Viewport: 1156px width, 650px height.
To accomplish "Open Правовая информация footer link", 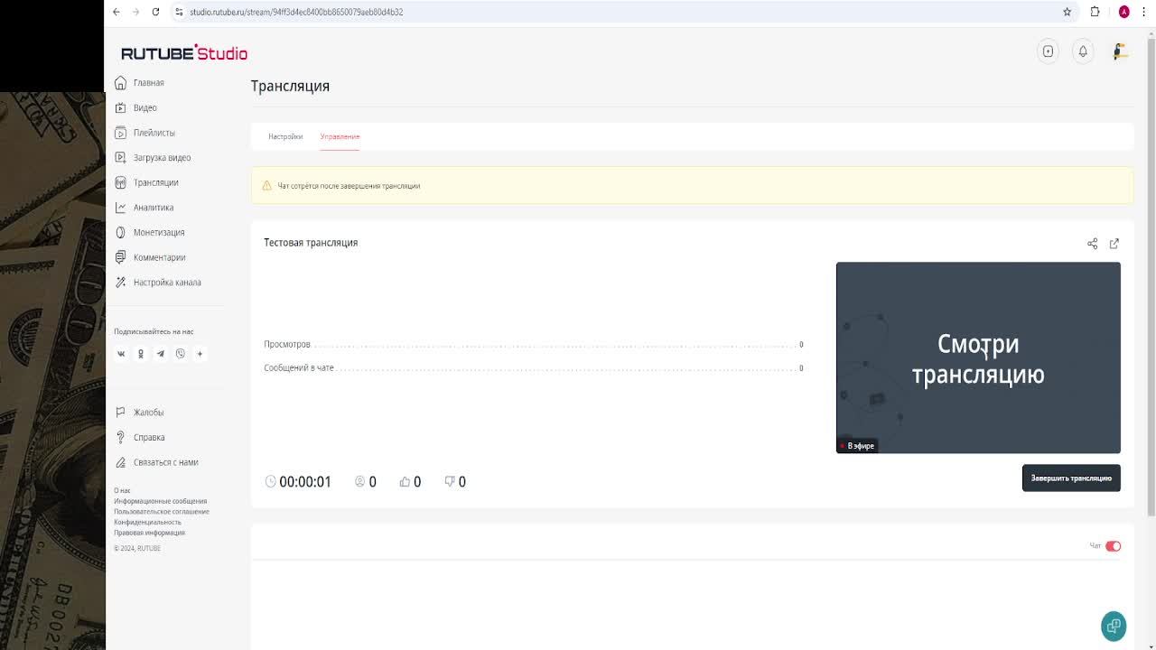I will click(149, 533).
